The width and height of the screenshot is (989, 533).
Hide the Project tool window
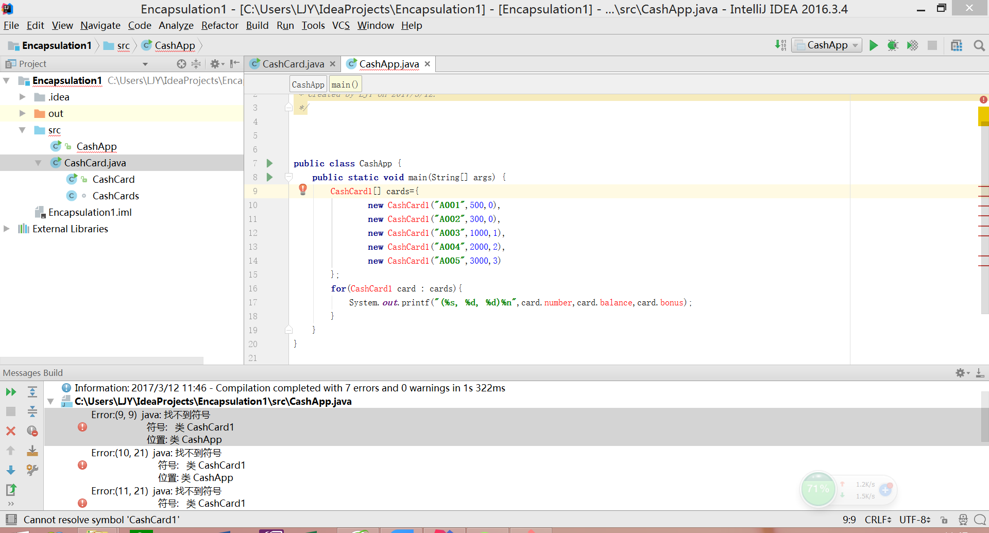235,64
